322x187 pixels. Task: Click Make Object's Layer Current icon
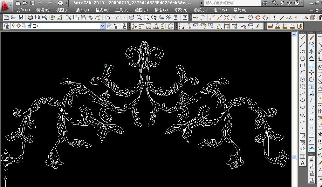[x=109, y=26]
